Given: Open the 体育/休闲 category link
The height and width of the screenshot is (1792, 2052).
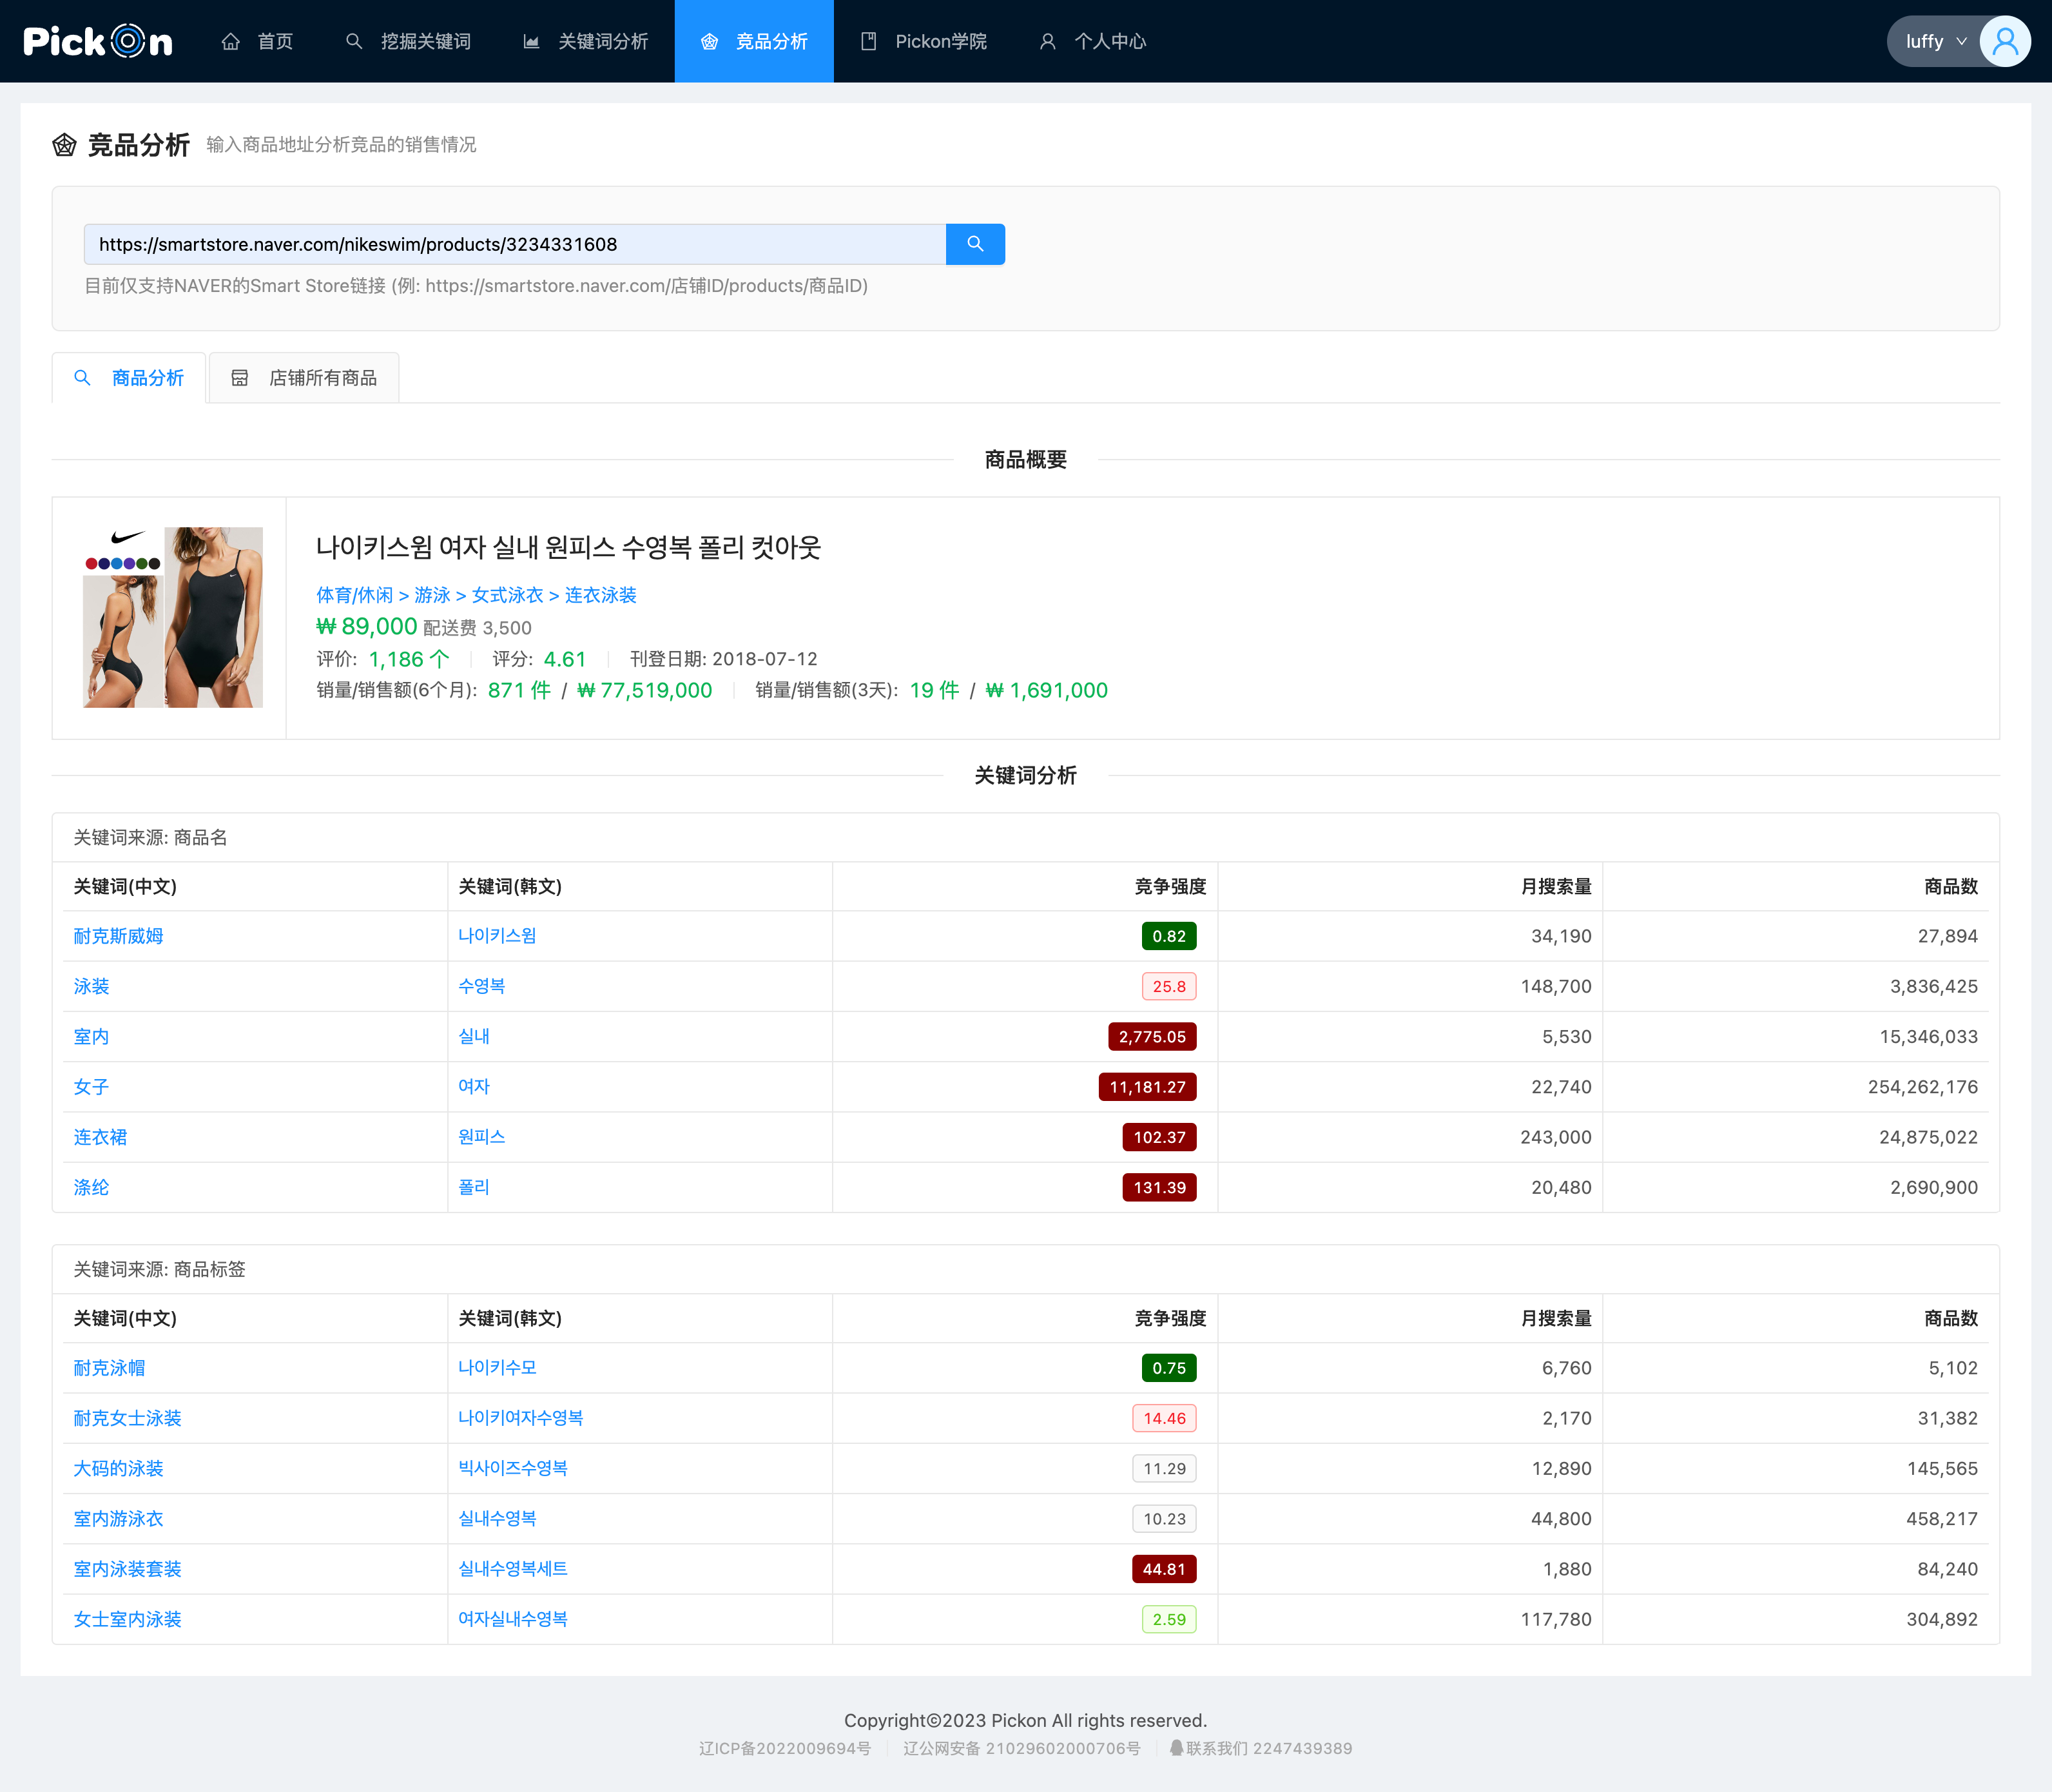Looking at the screenshot, I should 355,596.
